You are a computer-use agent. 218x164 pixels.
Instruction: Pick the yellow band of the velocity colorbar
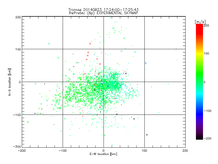pos(199,54)
